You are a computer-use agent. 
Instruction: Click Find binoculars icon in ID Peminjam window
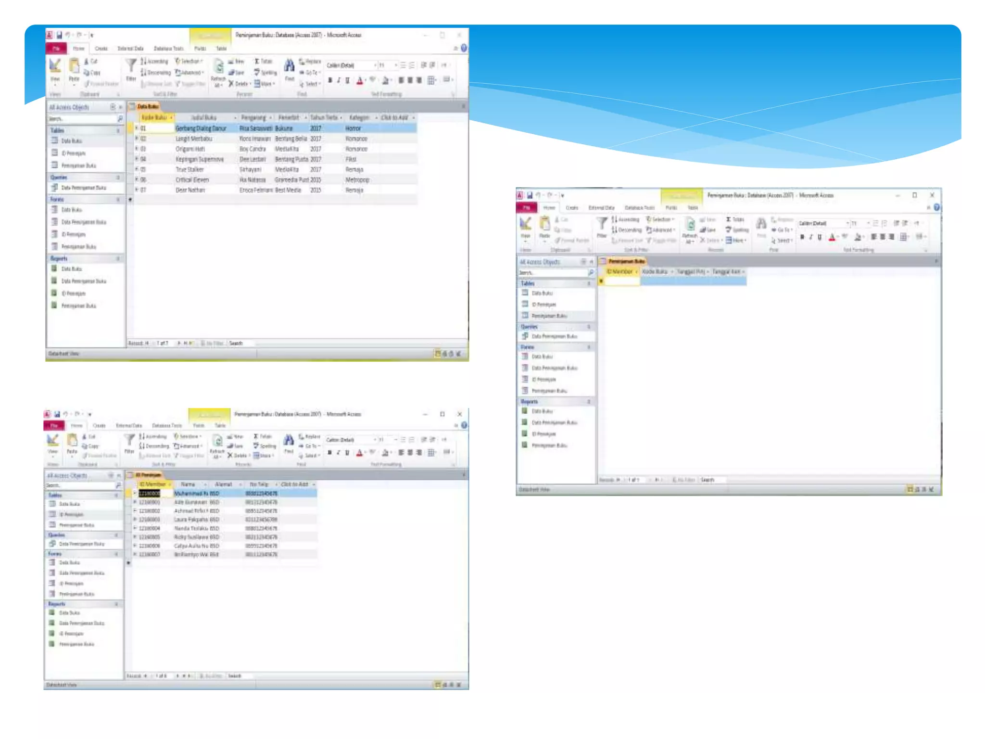(x=288, y=440)
